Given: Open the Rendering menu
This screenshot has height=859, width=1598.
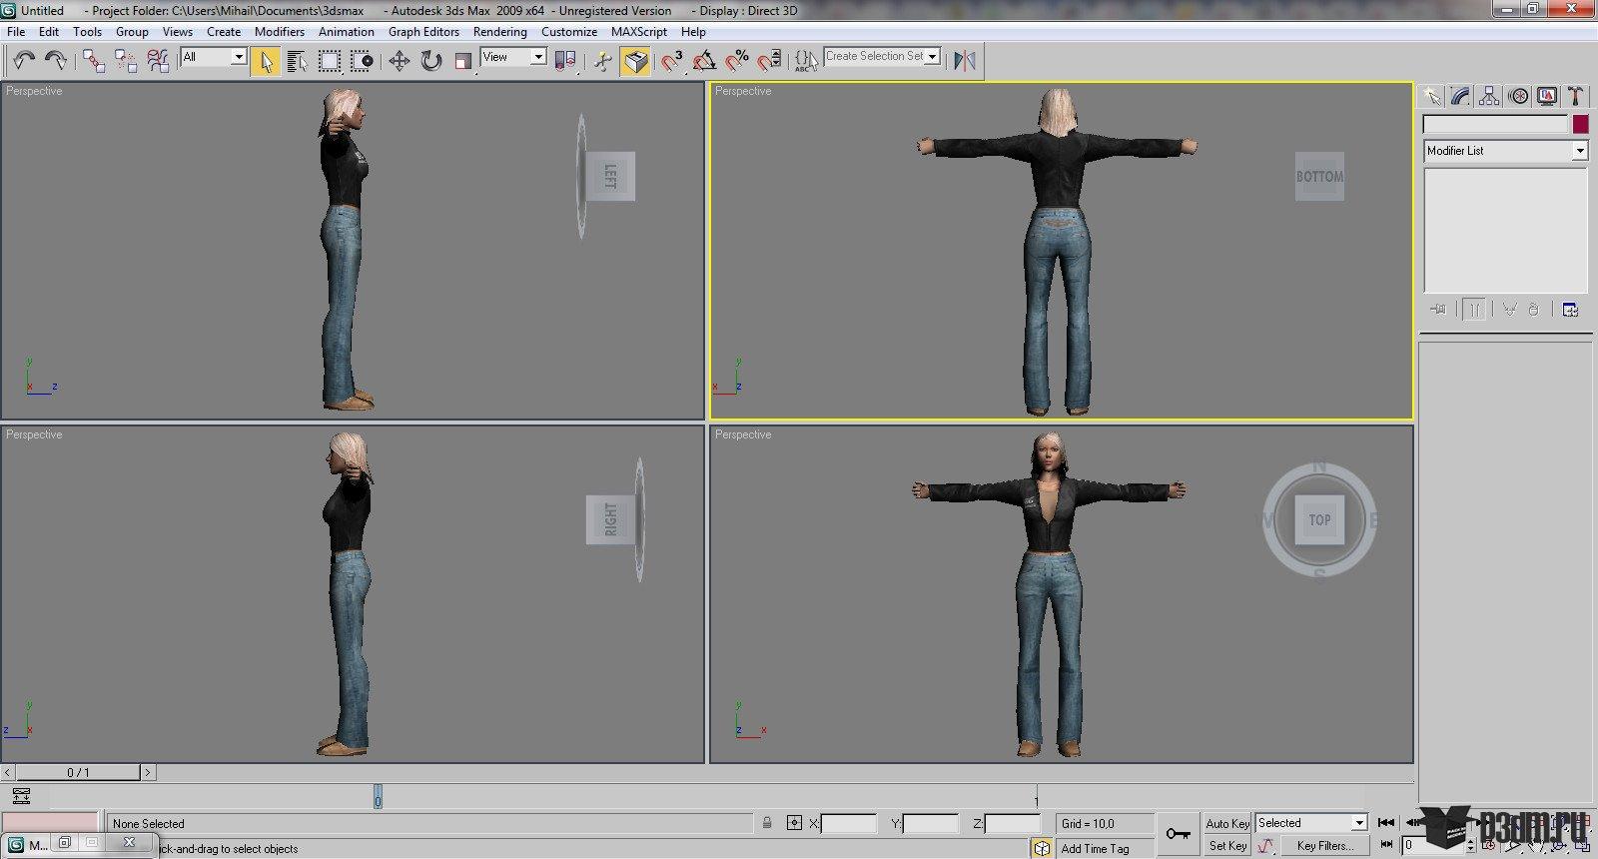Looking at the screenshot, I should [499, 32].
